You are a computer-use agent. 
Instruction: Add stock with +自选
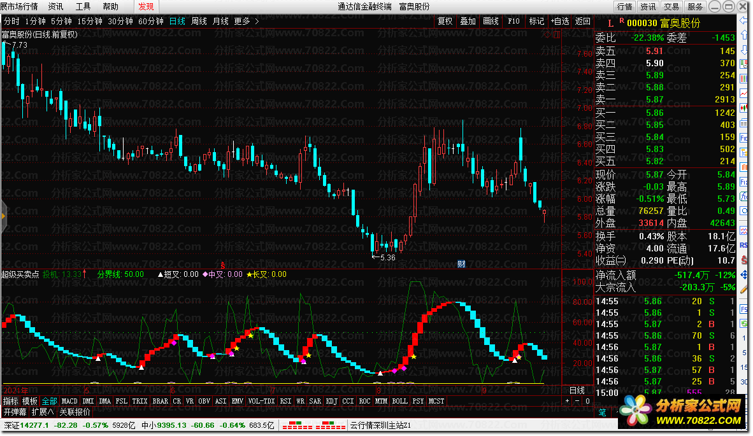[559, 21]
